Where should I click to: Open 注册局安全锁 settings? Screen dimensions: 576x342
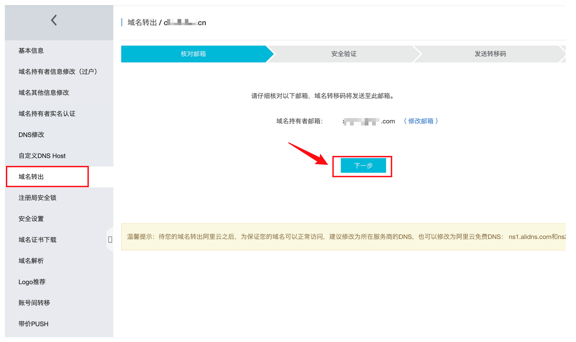coord(37,198)
